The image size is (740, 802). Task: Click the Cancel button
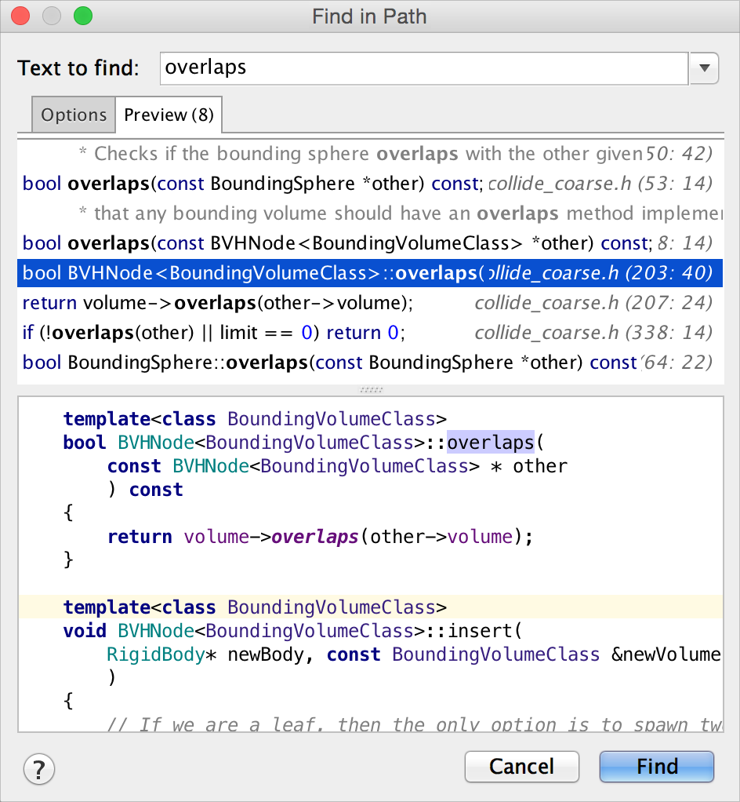[522, 766]
